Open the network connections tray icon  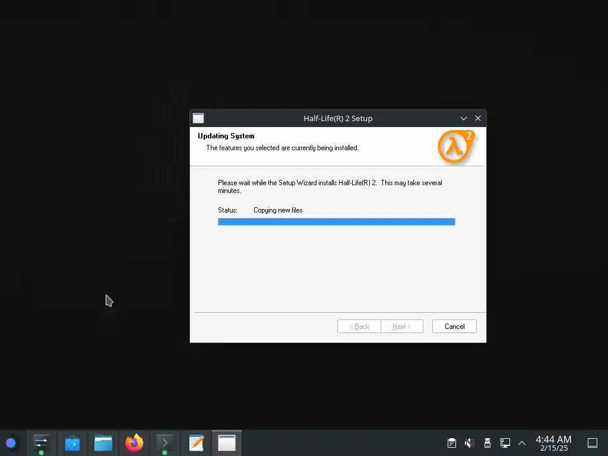505,443
